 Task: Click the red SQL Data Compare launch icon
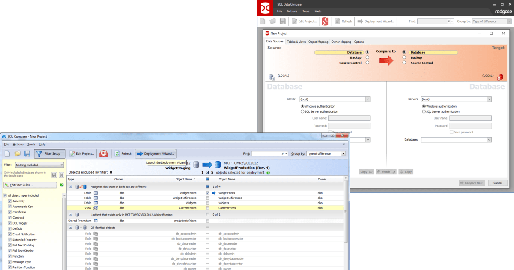(x=103, y=153)
